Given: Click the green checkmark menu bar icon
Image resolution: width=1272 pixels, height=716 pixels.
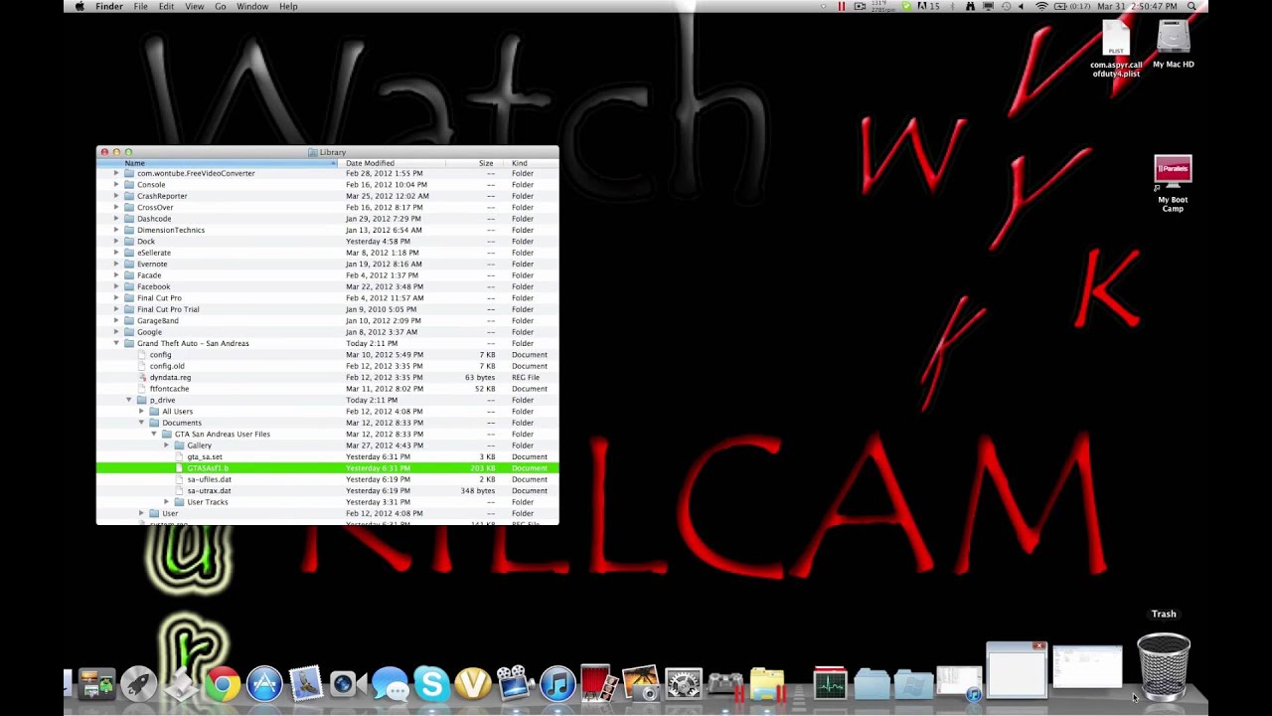Looking at the screenshot, I should (x=906, y=6).
